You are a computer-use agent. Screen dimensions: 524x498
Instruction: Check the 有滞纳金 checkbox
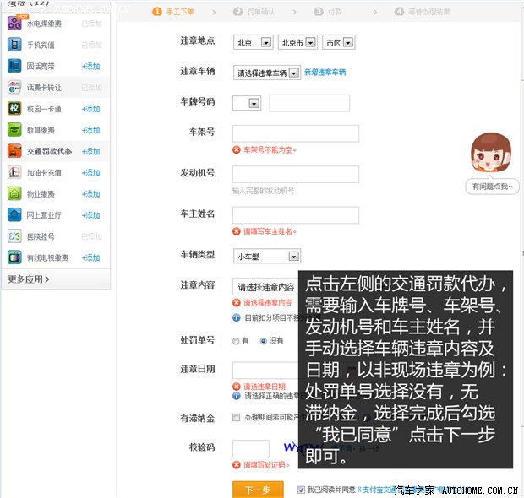237,418
